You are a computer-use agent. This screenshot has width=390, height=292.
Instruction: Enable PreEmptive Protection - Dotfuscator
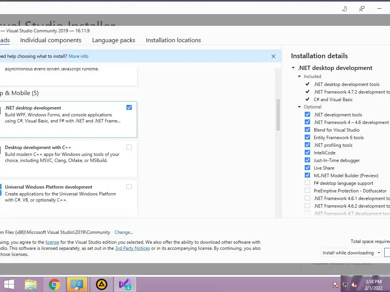click(307, 191)
